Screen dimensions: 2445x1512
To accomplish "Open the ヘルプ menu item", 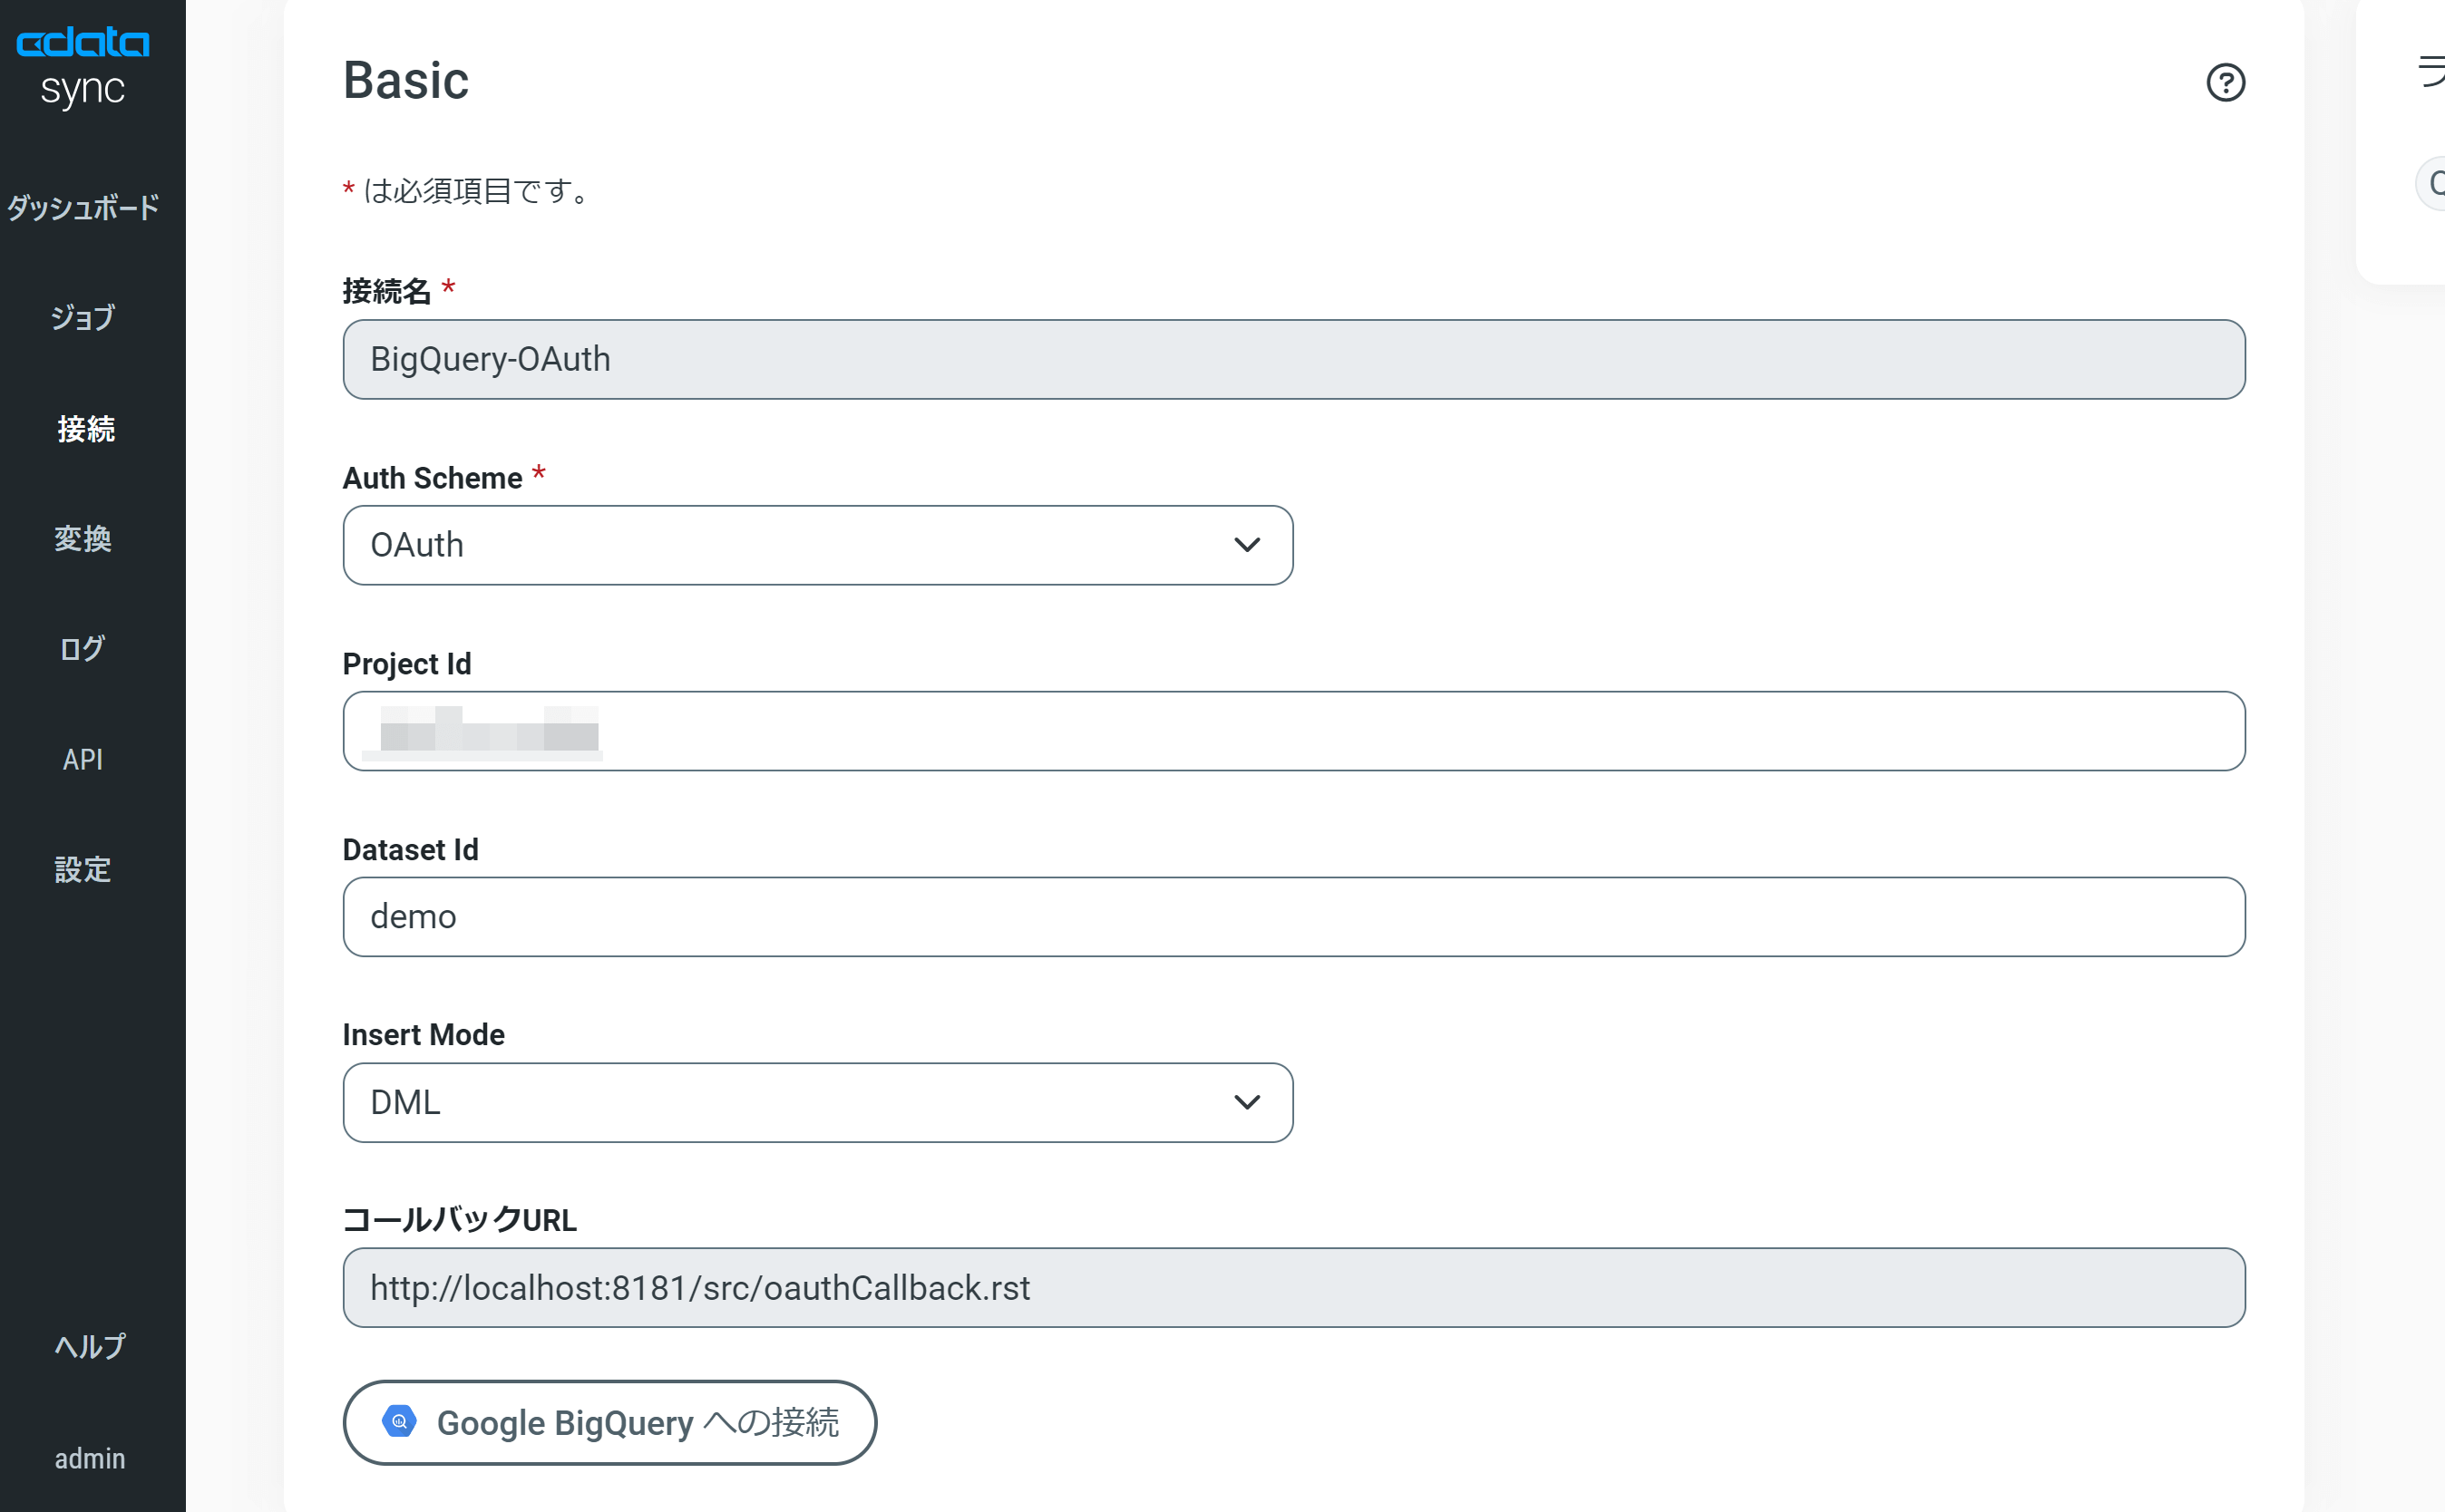I will [x=90, y=1346].
